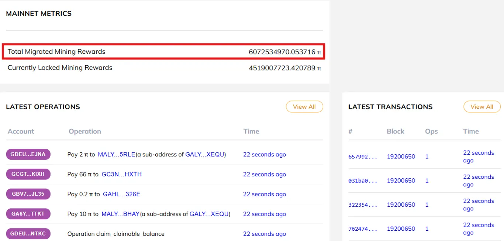504x241 pixels.
Task: Open account badge GBV7...JL35
Action: coord(28,194)
